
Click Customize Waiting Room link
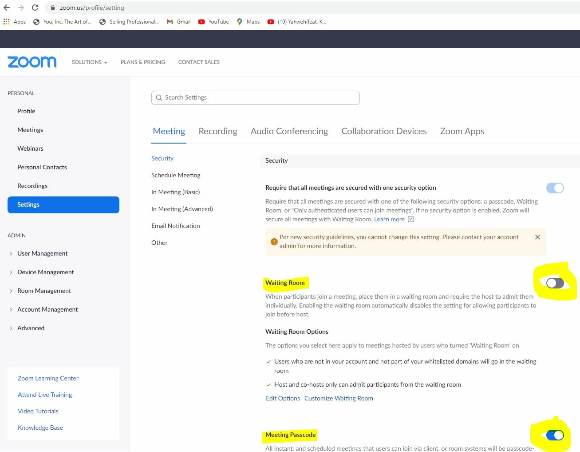click(x=339, y=398)
